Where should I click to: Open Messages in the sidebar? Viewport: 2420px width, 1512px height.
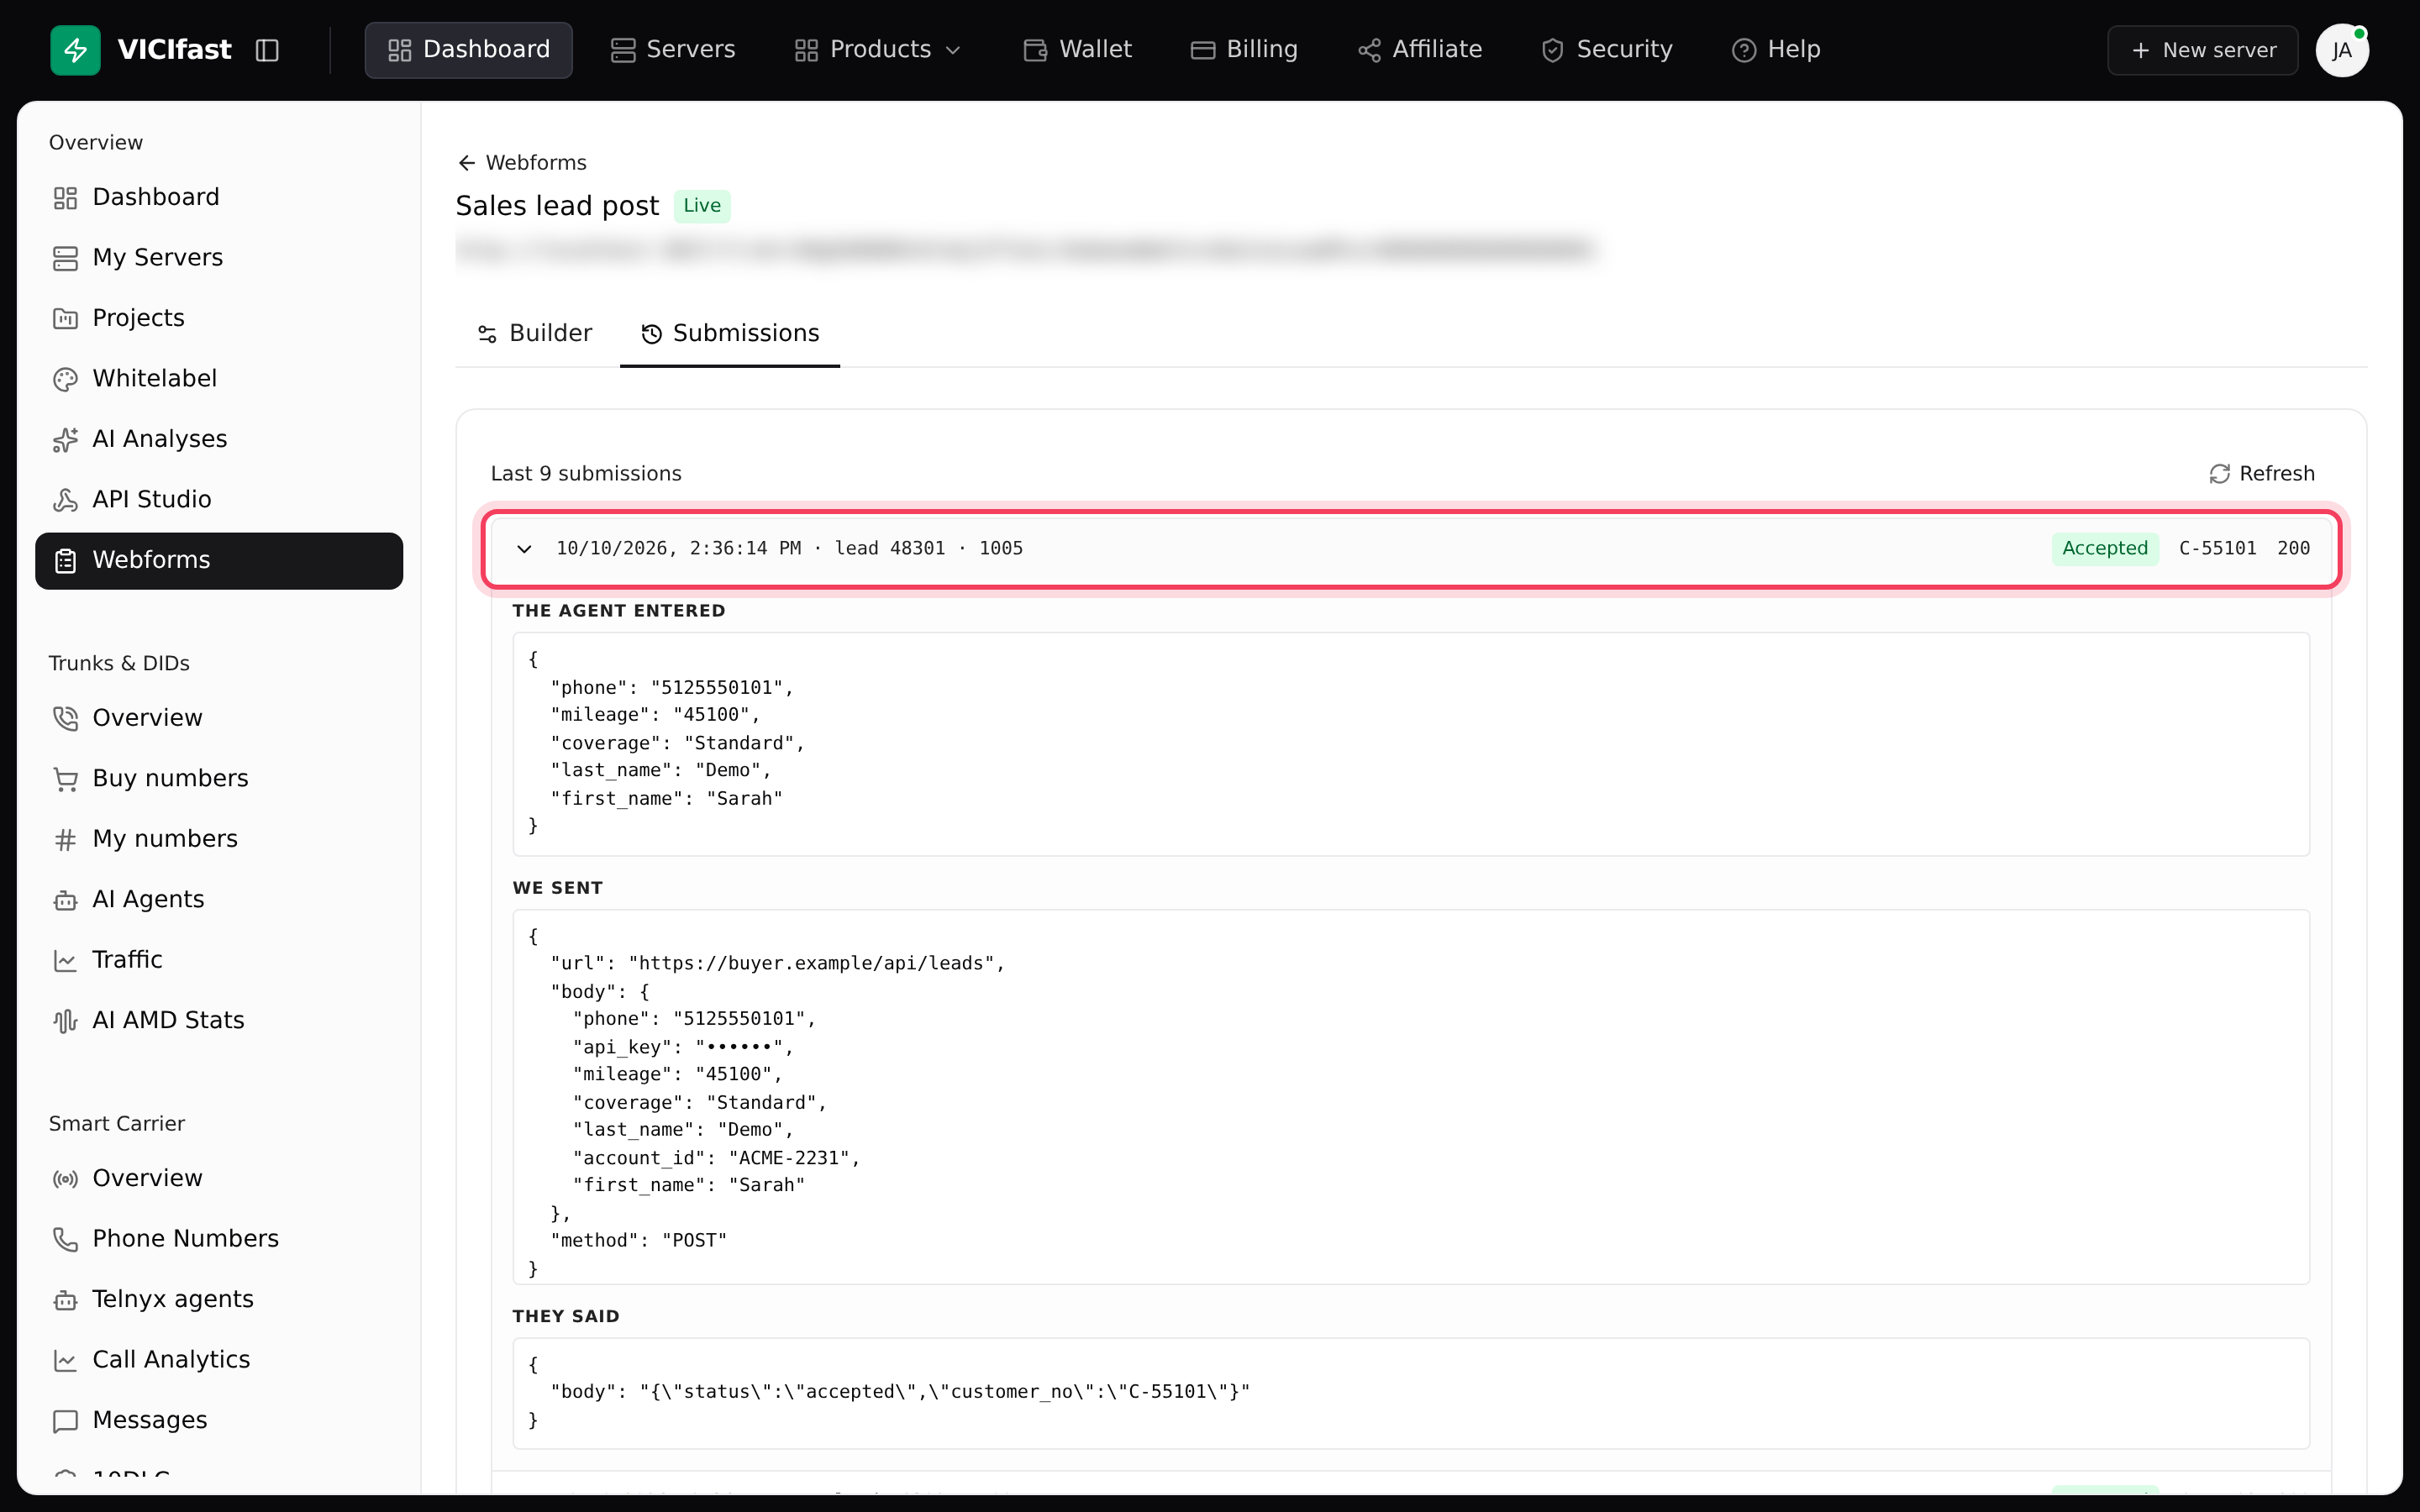click(x=219, y=1421)
